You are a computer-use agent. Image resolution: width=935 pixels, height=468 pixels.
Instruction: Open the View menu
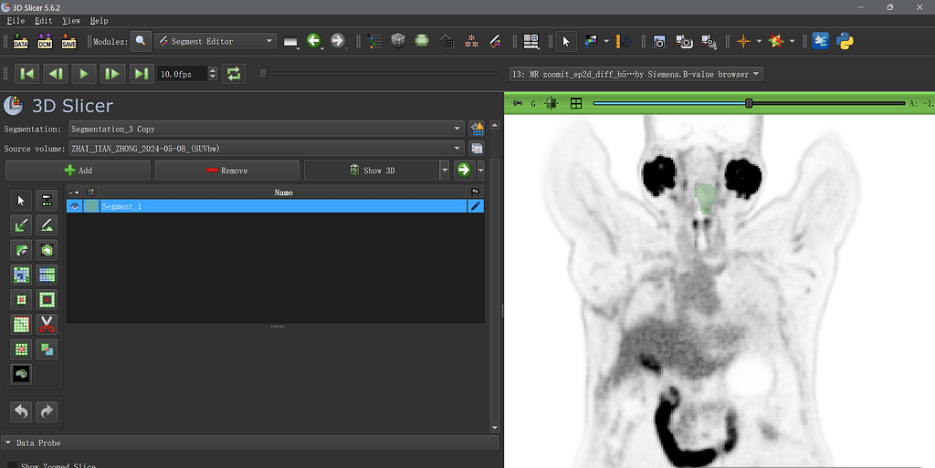pyautogui.click(x=71, y=20)
